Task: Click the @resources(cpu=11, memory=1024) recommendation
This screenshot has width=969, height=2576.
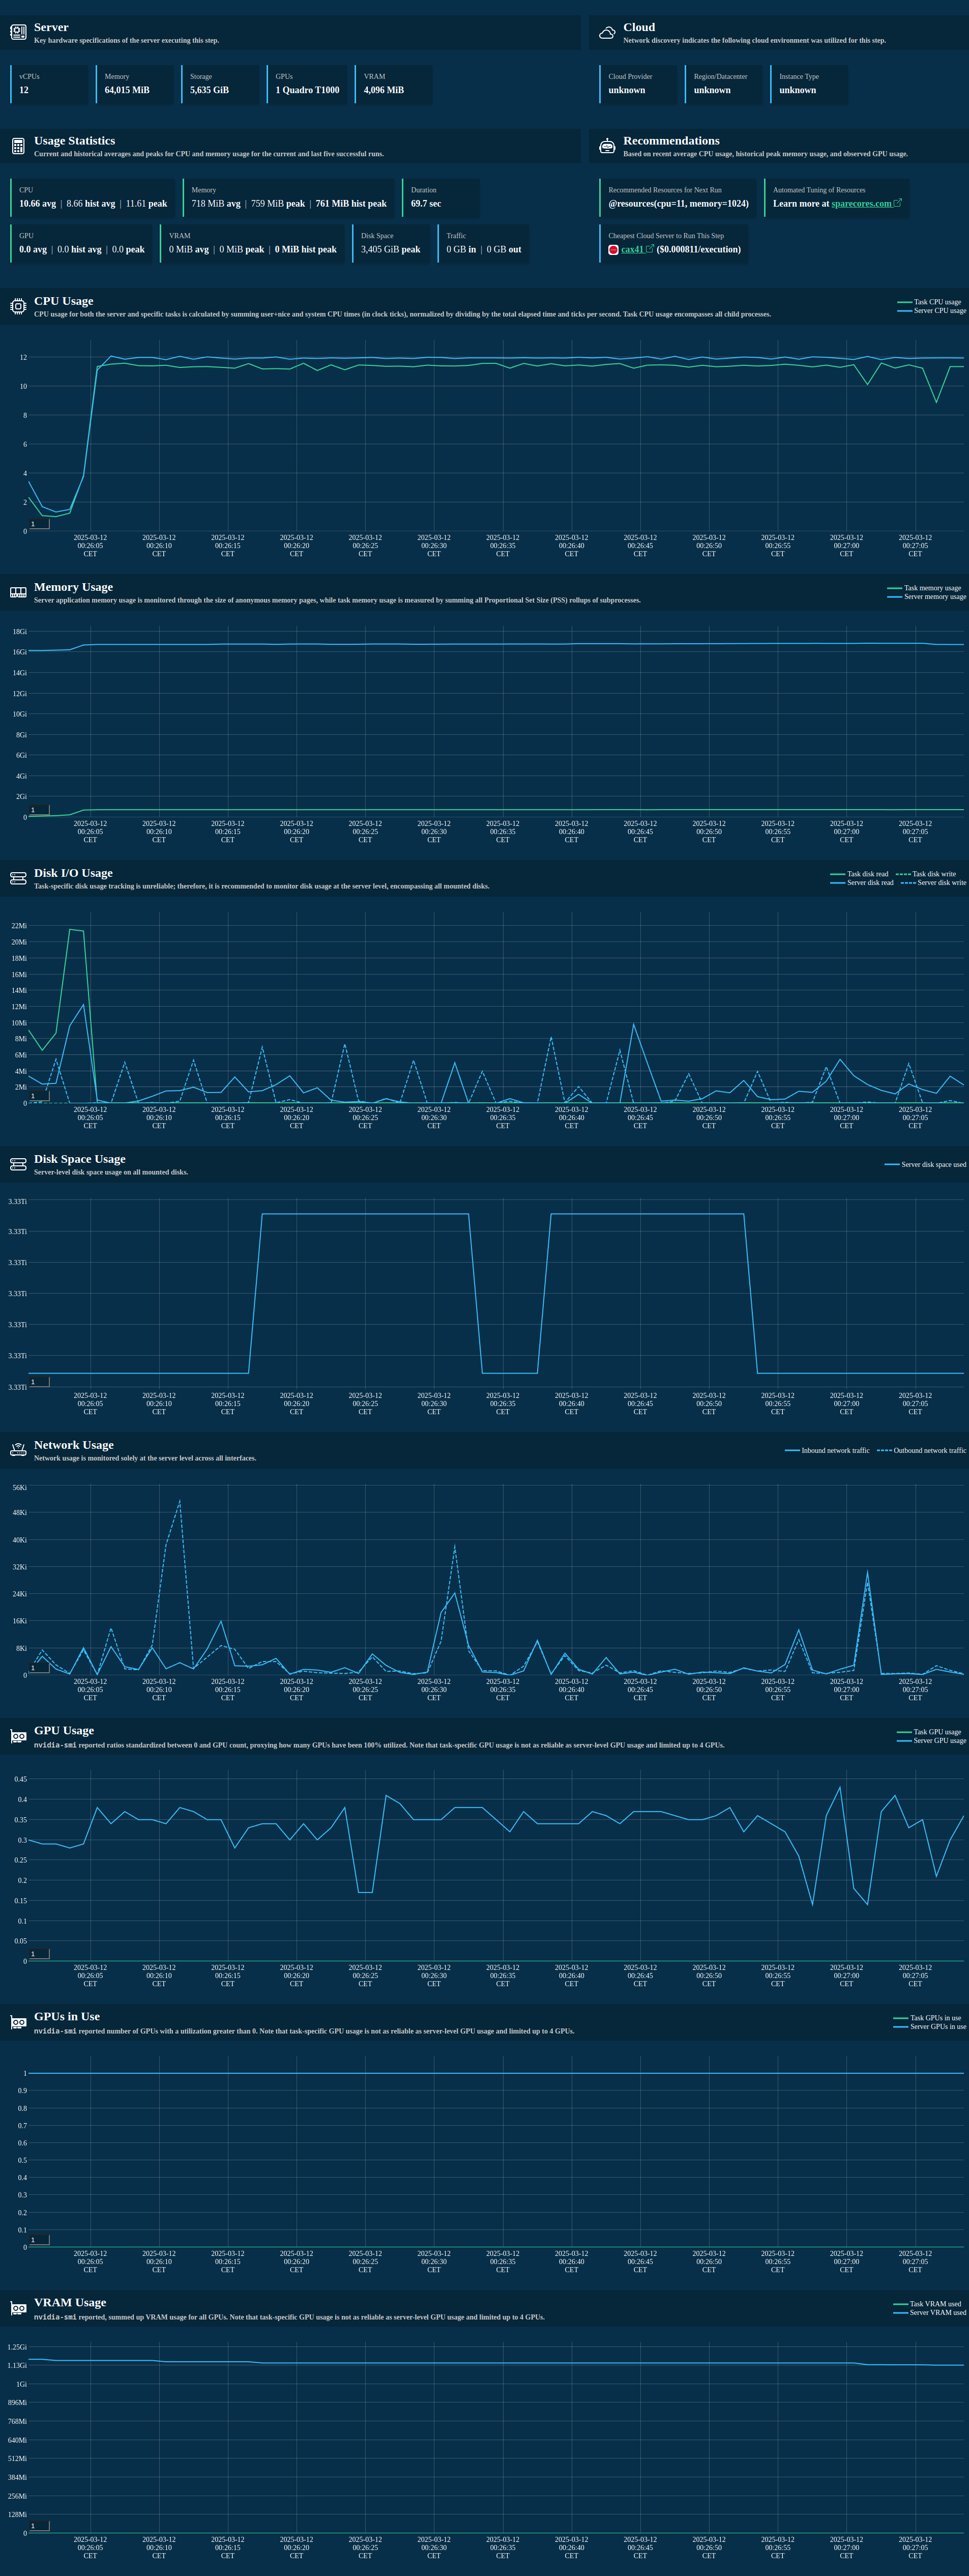Action: pos(679,203)
